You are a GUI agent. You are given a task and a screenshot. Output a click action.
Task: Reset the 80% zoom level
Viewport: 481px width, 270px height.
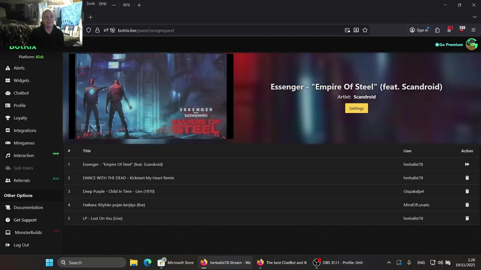tap(127, 5)
